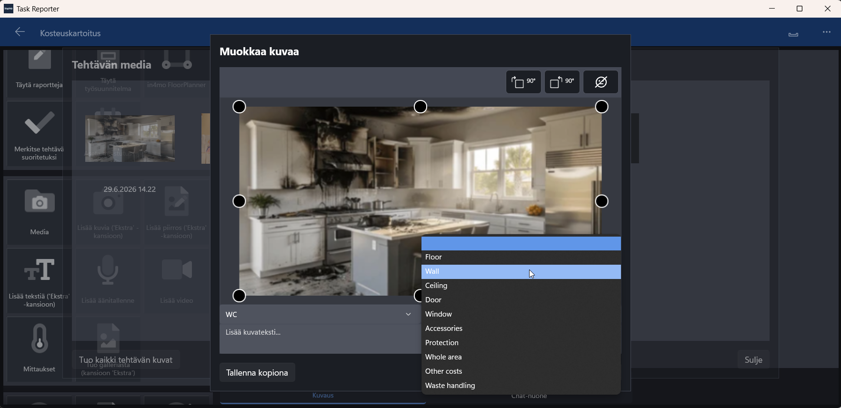
Task: Maximize the Task Reporter window
Action: click(x=800, y=9)
